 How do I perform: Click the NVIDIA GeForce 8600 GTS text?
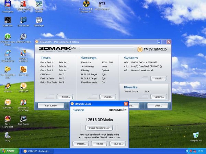(x=144, y=63)
